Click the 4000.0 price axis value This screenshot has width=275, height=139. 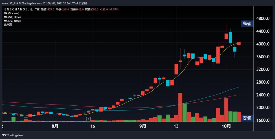pos(263,44)
